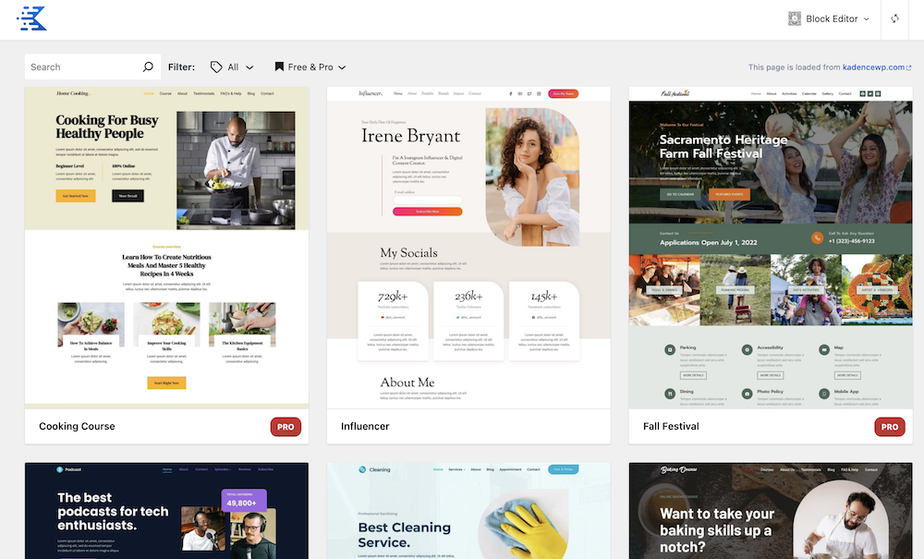Click the Kadence logo in the top-left

click(x=31, y=18)
